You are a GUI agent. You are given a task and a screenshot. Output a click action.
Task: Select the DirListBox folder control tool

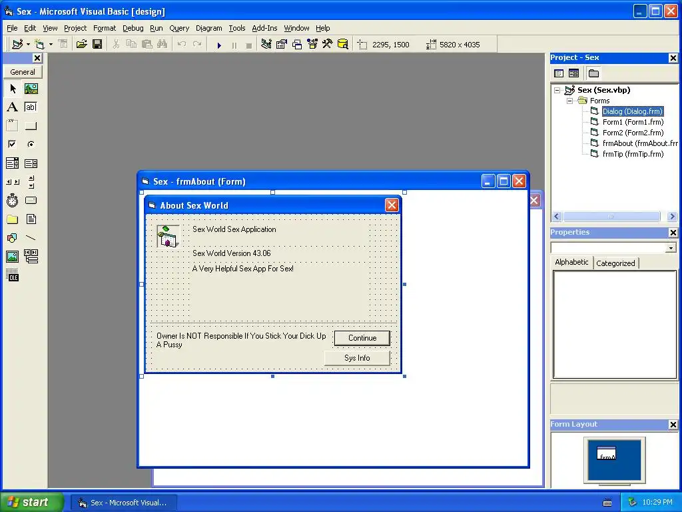(x=13, y=219)
